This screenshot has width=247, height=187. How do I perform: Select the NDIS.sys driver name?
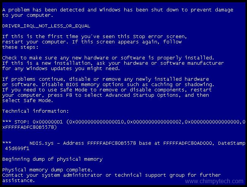(41, 143)
